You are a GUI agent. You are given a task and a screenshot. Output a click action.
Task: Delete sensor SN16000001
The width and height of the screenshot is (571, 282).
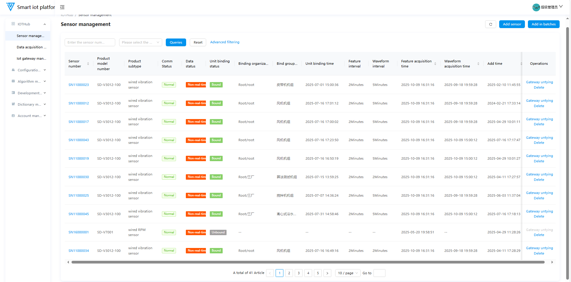click(539, 235)
